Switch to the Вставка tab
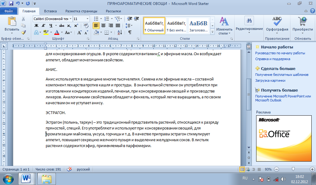Image resolution: width=316 pixels, height=185 pixels. pyautogui.click(x=50, y=11)
